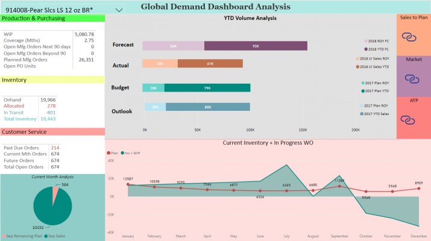Viewport: 431px width, 241px height.
Task: Click the 61K Actual bar segment
Action: (210, 63)
